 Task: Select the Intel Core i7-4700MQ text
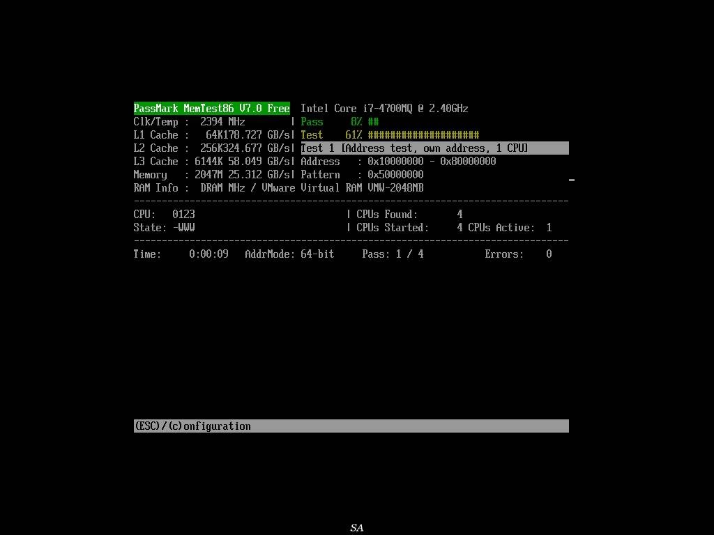(384, 108)
